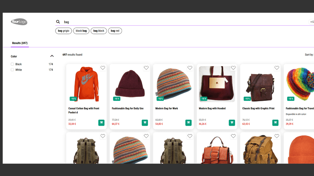Click heart on second-row striped beanie card
Screen dimensions: 314x176
(x=146, y=136)
